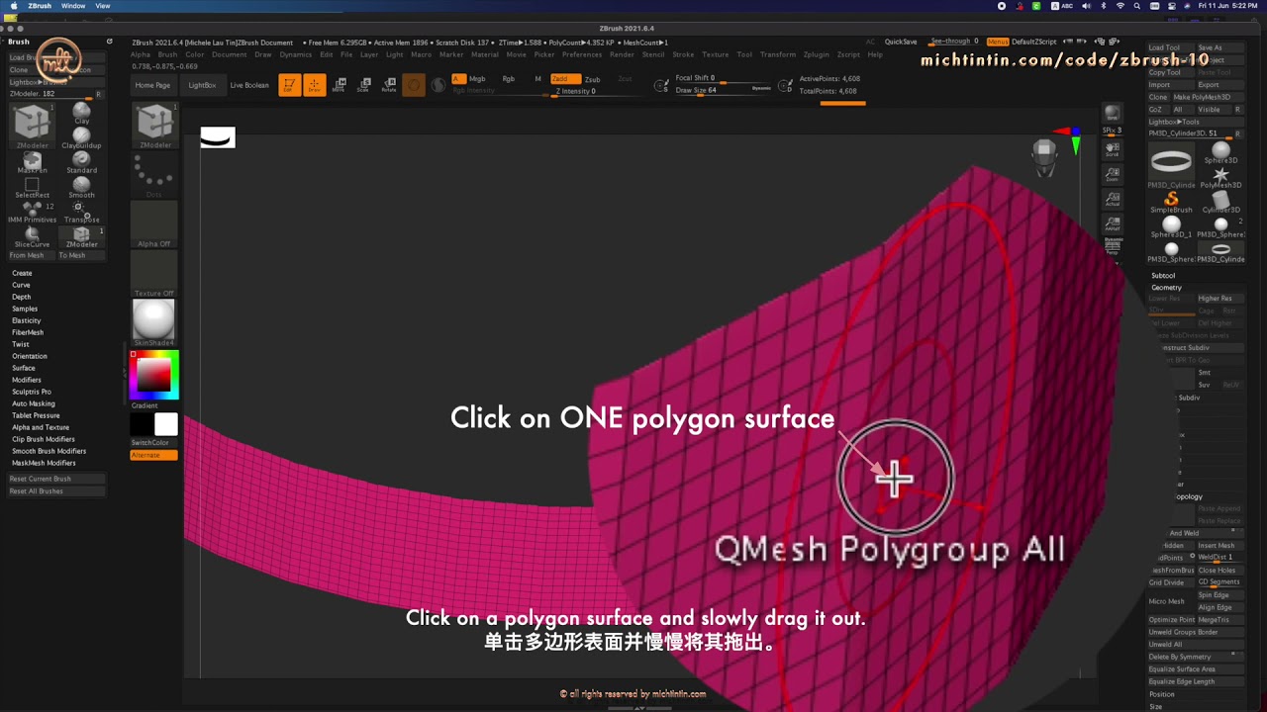Open the Texture menu
The height and width of the screenshot is (712, 1267).
[715, 54]
